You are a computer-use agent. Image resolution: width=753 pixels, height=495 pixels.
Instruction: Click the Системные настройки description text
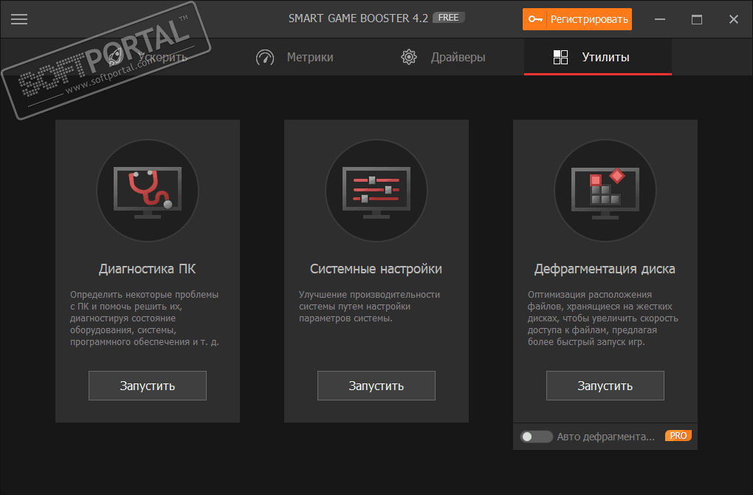369,306
